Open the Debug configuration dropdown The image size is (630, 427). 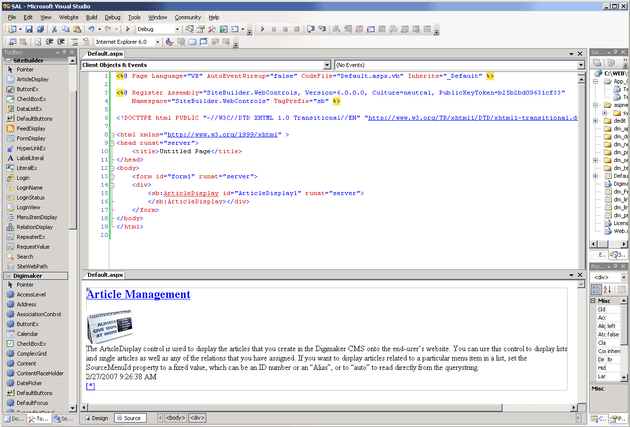178,29
